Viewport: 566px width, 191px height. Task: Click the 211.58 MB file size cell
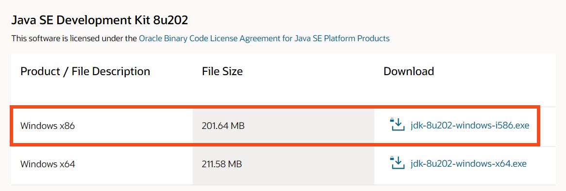point(283,164)
